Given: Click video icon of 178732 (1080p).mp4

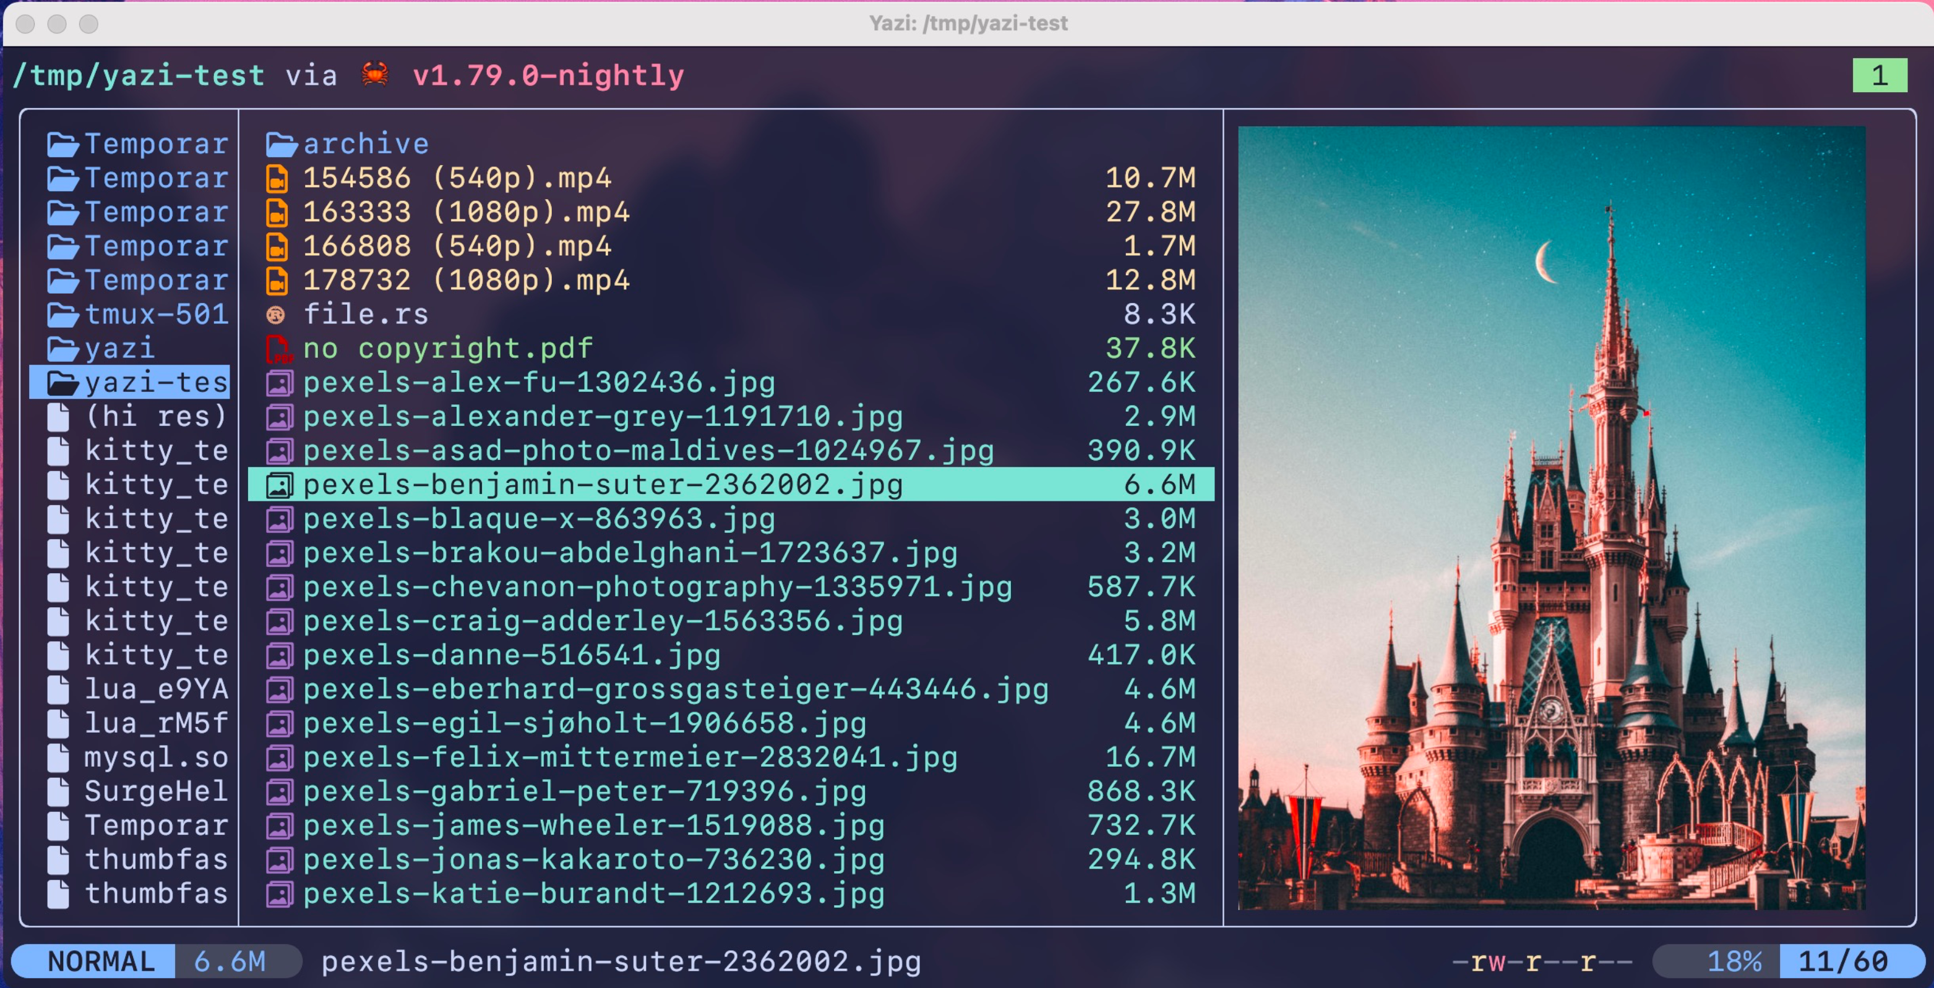Looking at the screenshot, I should tap(277, 281).
